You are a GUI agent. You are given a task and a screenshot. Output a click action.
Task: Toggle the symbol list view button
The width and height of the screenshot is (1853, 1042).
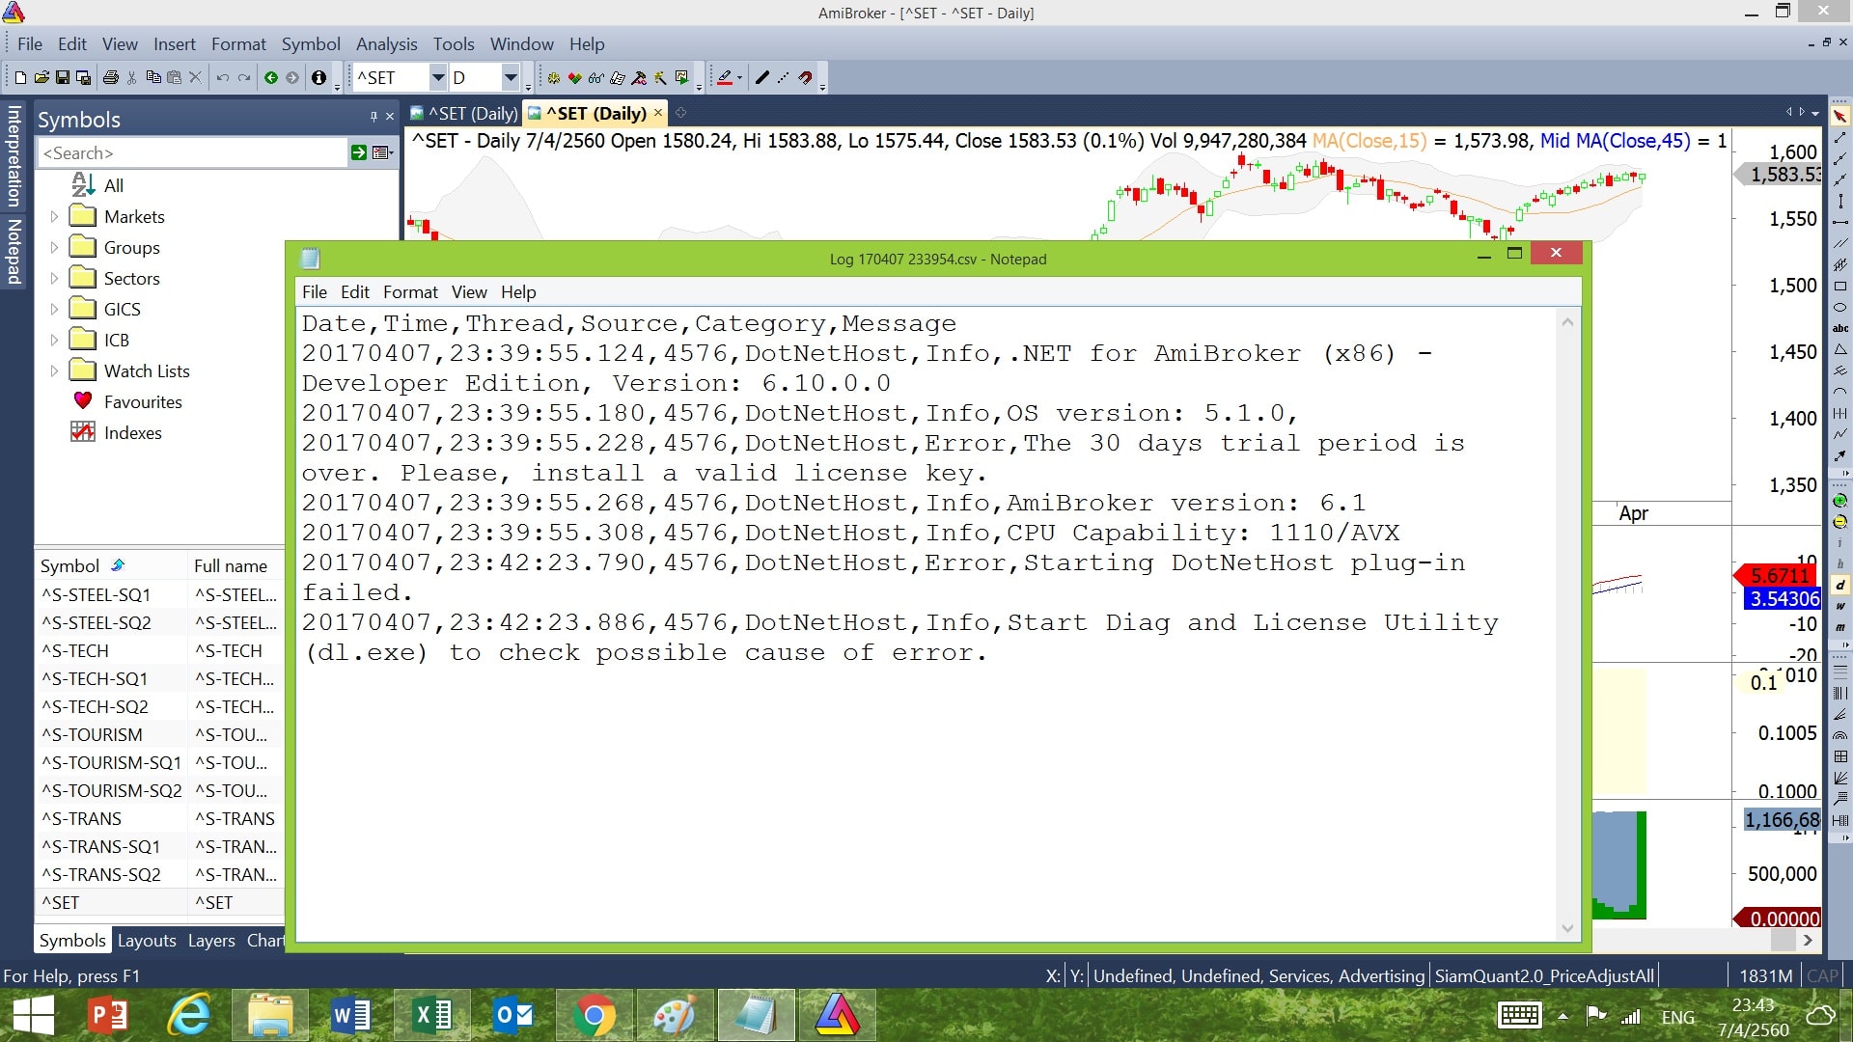382,152
